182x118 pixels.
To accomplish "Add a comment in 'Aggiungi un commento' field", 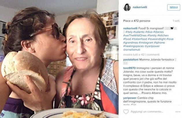I will coord(147,112).
